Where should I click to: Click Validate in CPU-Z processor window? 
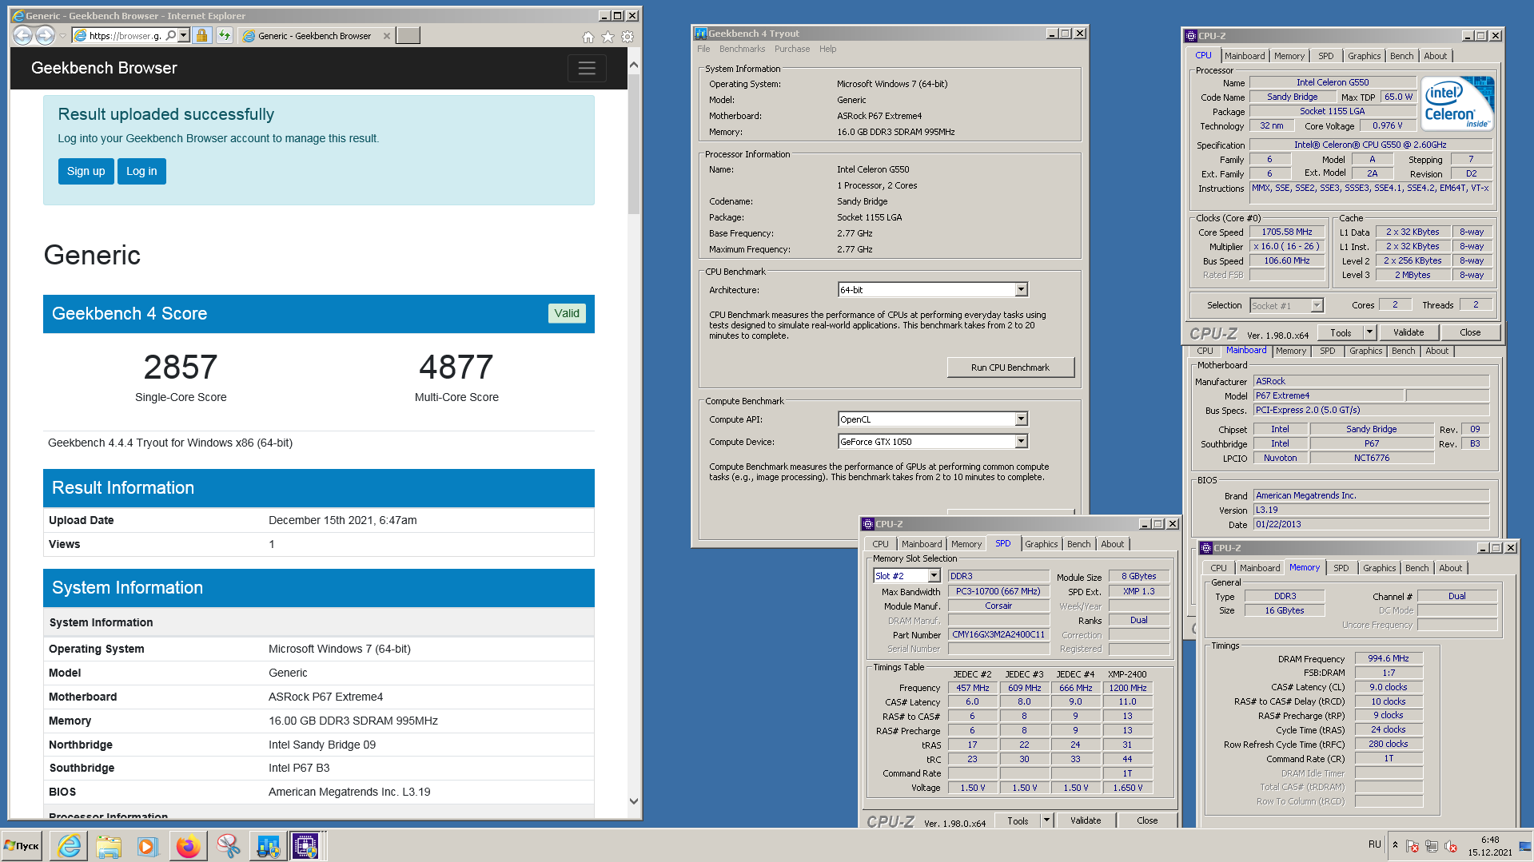click(x=1408, y=333)
